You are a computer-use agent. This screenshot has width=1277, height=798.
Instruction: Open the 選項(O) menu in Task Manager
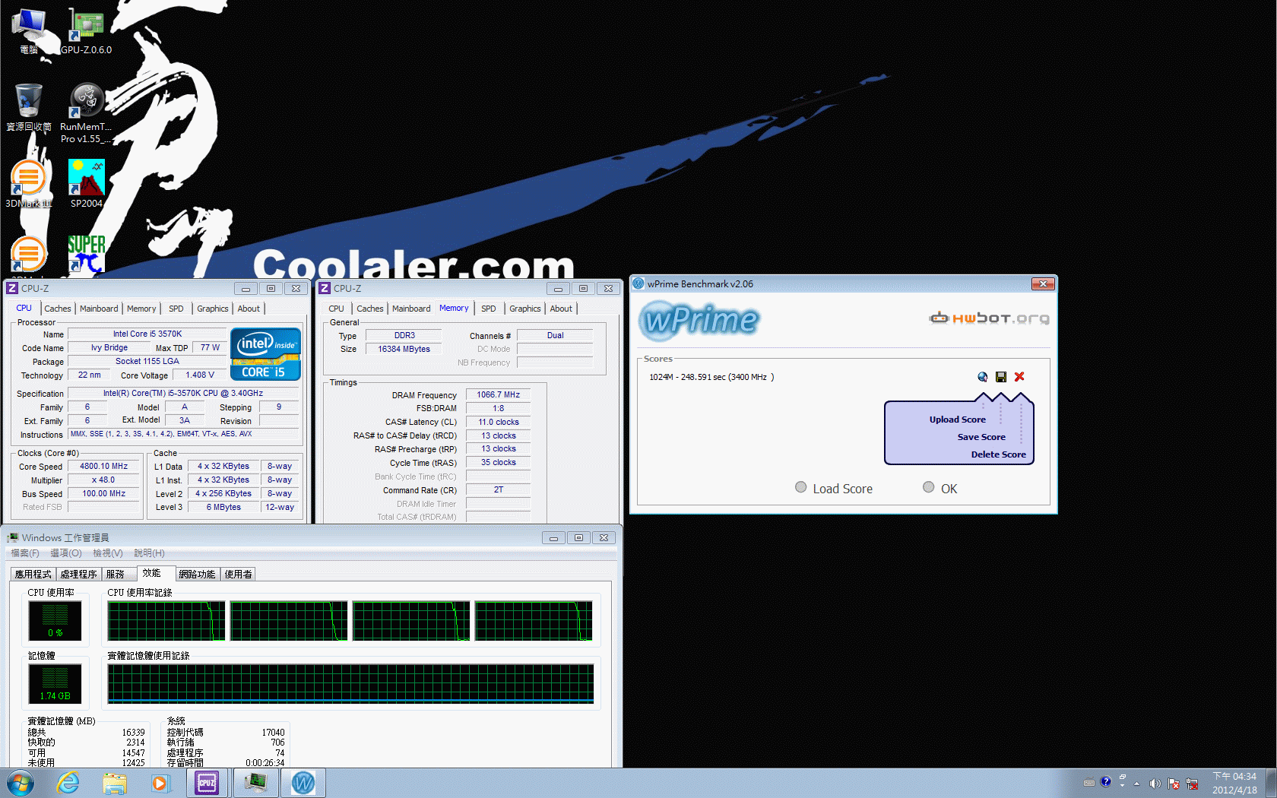66,553
